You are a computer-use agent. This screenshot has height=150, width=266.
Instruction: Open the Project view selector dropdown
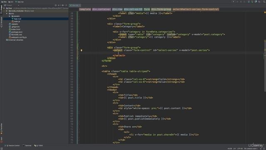12,5
